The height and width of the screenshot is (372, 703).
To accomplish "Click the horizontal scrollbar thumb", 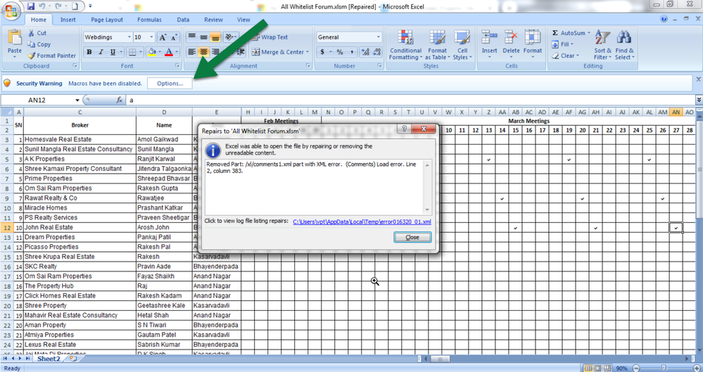I will (439, 359).
